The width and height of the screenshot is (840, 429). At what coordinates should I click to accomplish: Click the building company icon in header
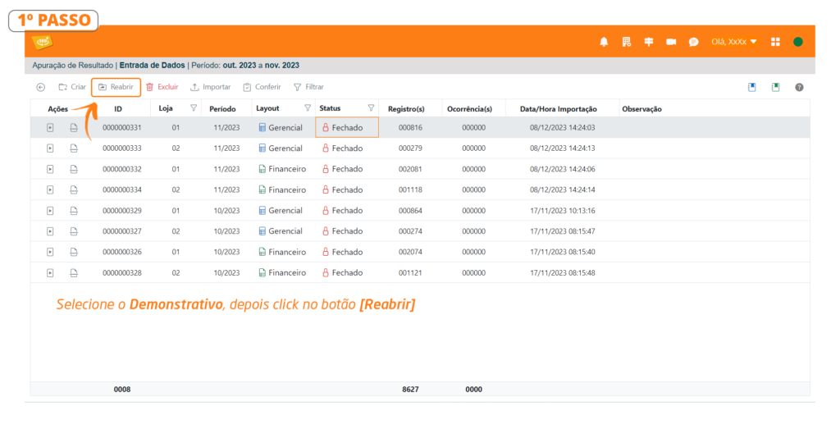click(x=626, y=42)
